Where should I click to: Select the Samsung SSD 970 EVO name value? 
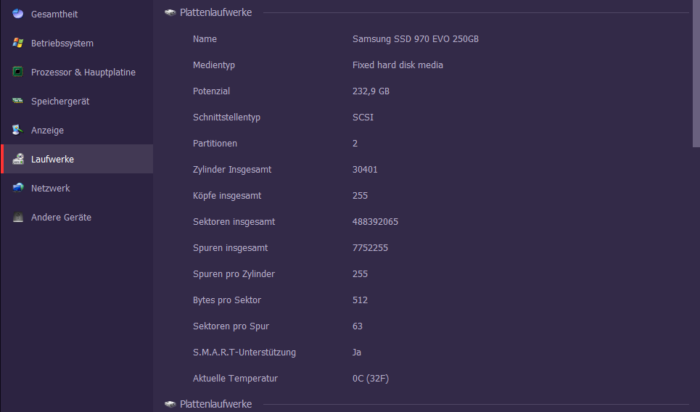pos(415,39)
